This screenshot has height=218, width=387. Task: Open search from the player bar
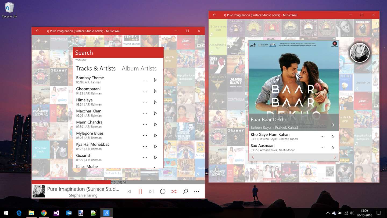pyautogui.click(x=185, y=191)
